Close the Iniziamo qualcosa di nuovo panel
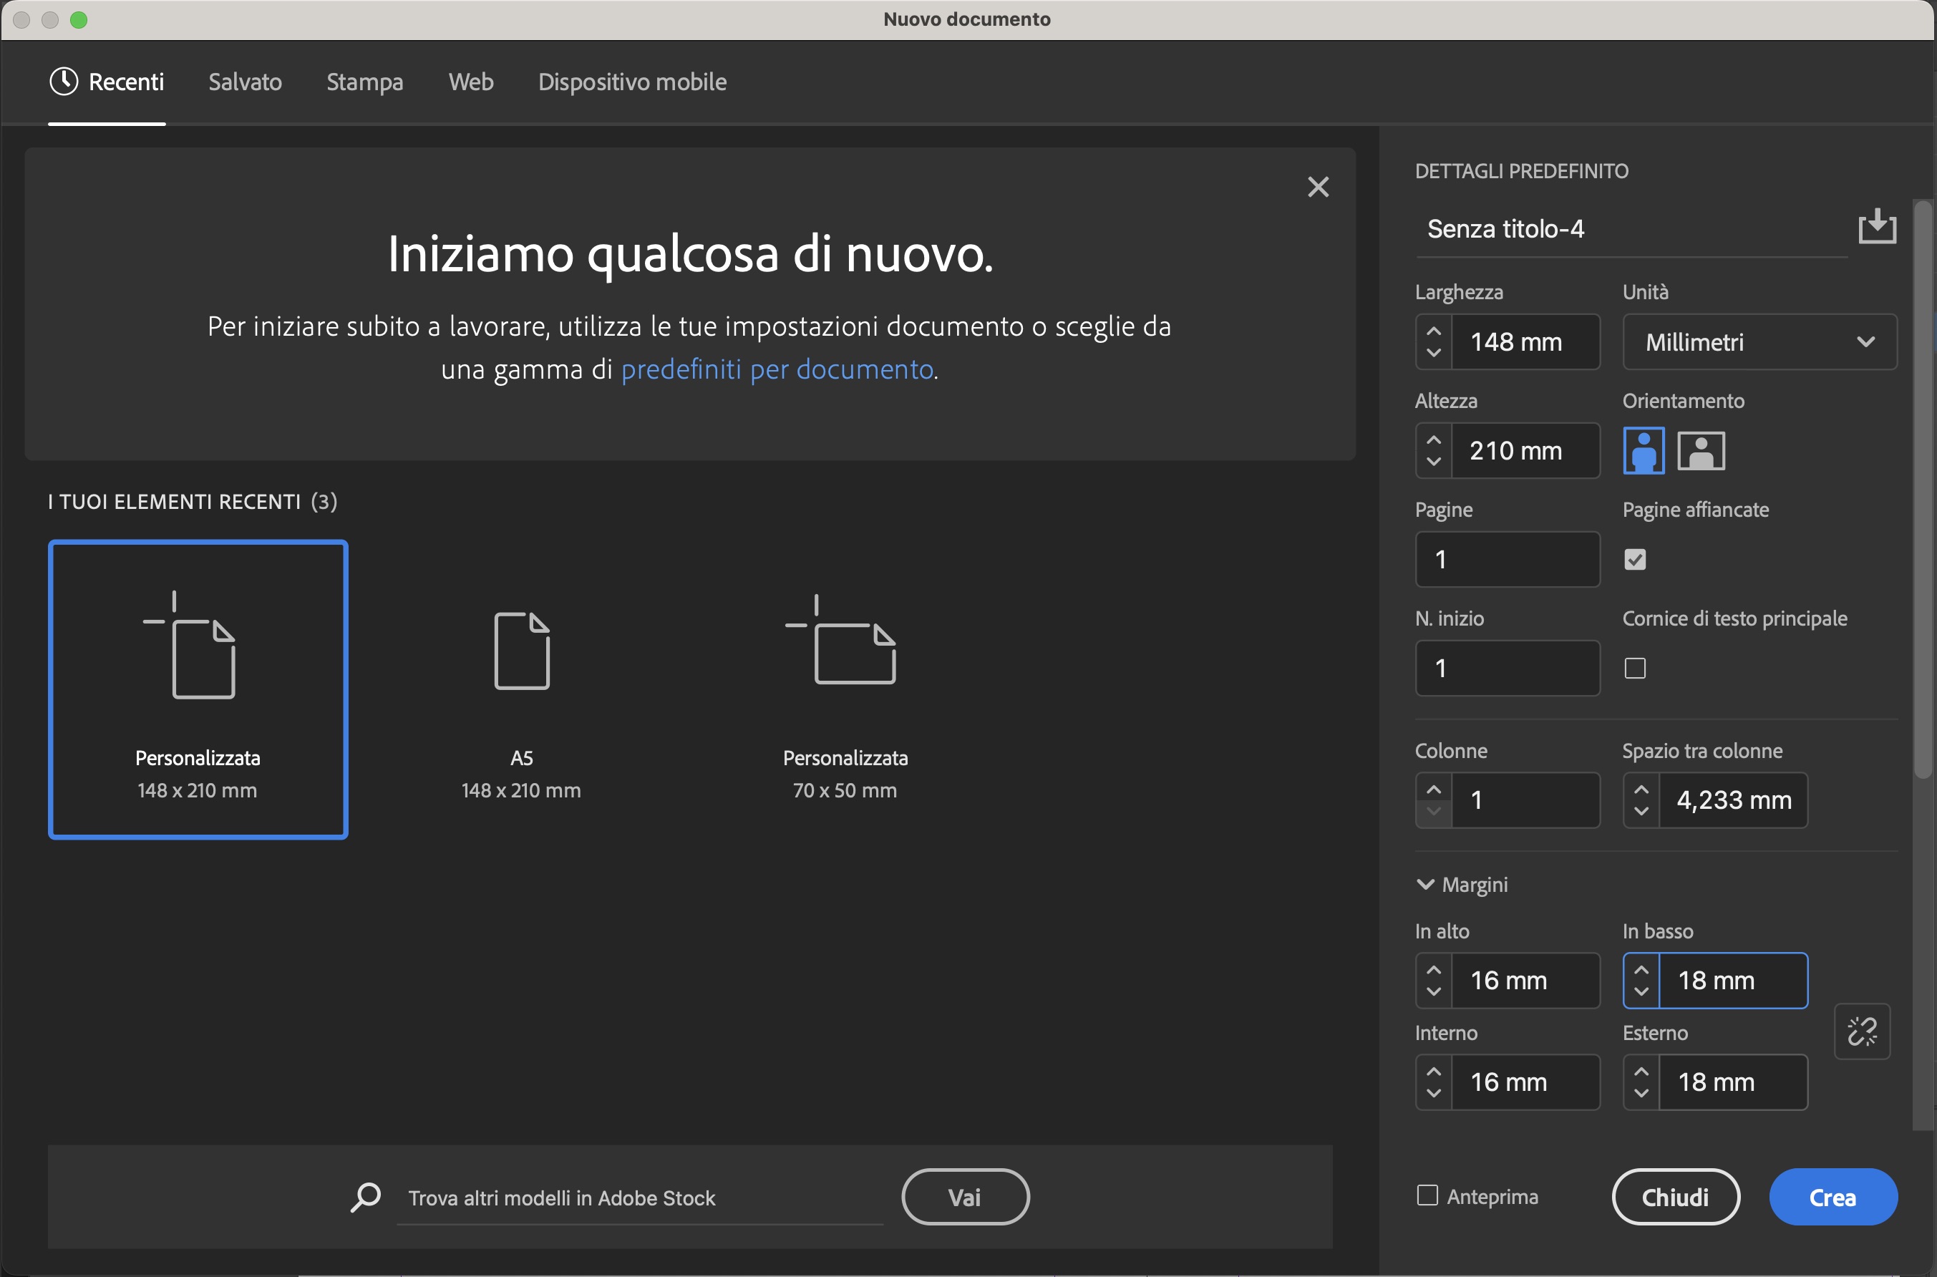 1319,187
